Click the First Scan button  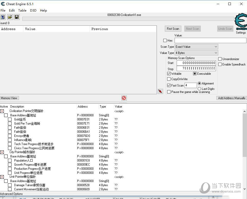tap(173, 29)
